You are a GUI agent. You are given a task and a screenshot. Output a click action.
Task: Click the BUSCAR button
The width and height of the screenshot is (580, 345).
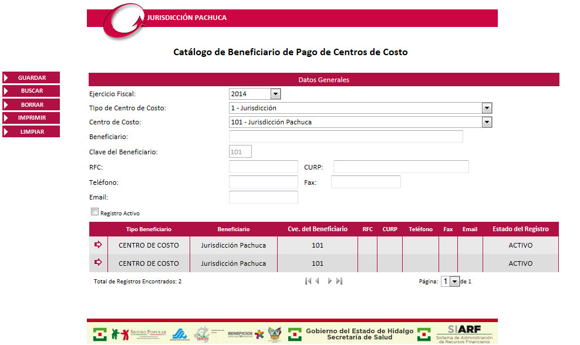(x=31, y=91)
